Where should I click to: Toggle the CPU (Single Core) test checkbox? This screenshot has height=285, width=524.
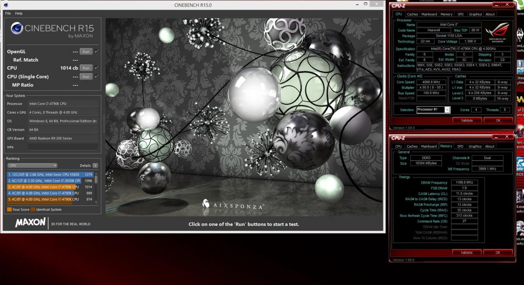[97, 76]
